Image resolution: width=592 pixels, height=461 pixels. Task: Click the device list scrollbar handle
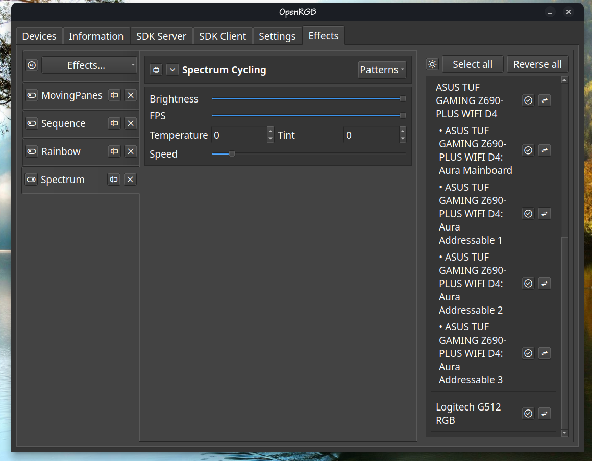(x=564, y=333)
